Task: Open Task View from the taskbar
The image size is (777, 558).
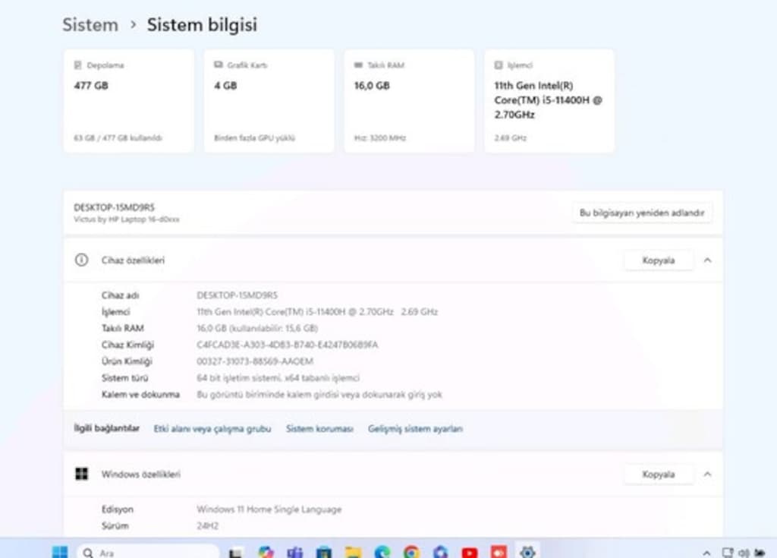Action: [x=236, y=553]
